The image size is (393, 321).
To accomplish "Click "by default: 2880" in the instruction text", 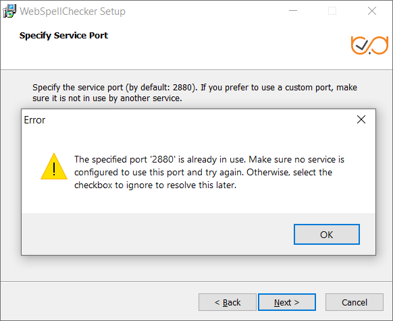I will pos(160,88).
